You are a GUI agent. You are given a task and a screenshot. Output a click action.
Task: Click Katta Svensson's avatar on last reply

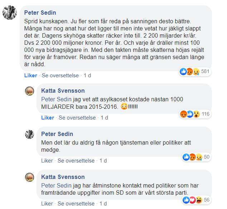[29, 177]
